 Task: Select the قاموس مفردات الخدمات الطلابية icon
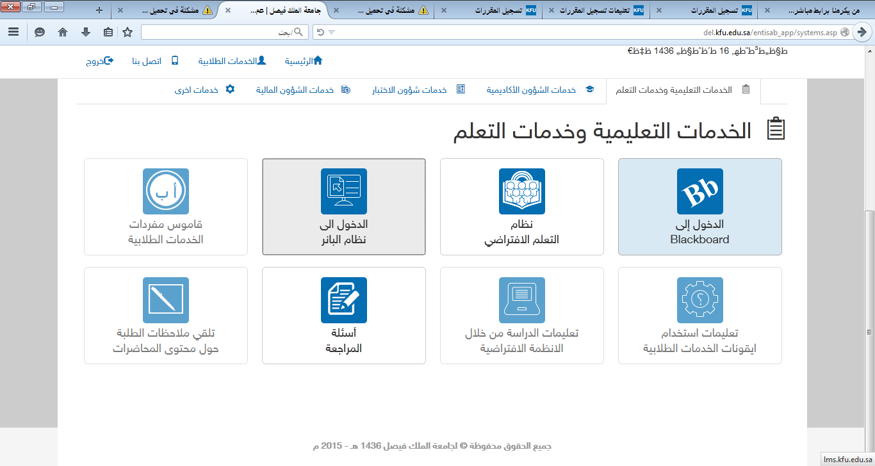coord(165,191)
